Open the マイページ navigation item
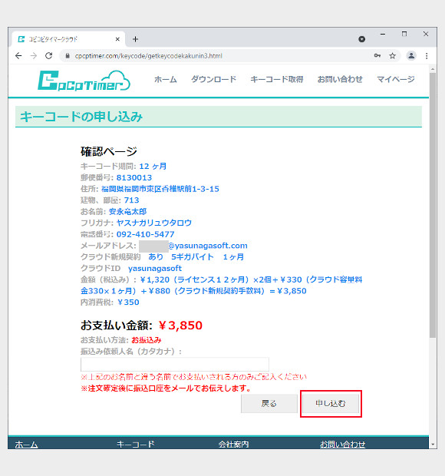Viewport: 445px width, 476px height. pos(396,80)
